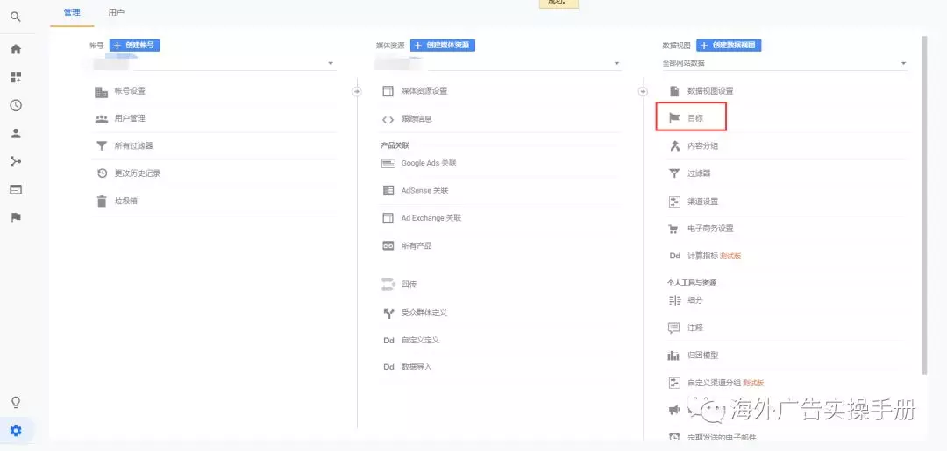Switch to the 用户 tab
Image resolution: width=947 pixels, height=451 pixels.
tap(116, 12)
